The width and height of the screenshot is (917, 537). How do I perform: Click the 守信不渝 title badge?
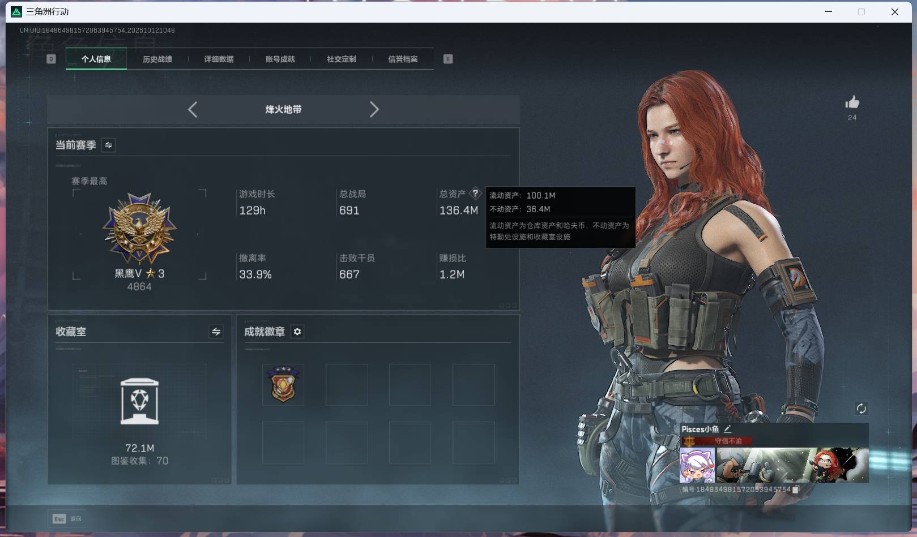pyautogui.click(x=718, y=441)
